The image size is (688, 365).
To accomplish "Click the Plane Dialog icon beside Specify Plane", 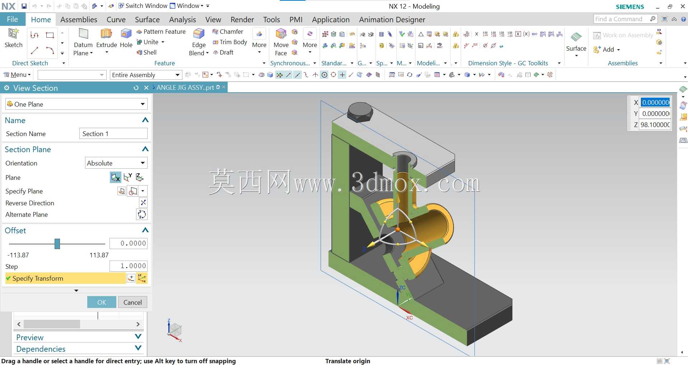I will click(x=122, y=191).
